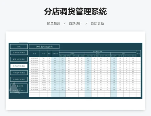This screenshot has width=151, height=116.
Task: Click the 产品5 cell
Action: [x=43, y=67]
